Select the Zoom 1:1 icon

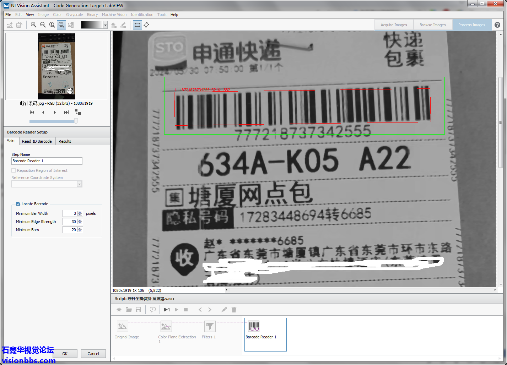[52, 25]
